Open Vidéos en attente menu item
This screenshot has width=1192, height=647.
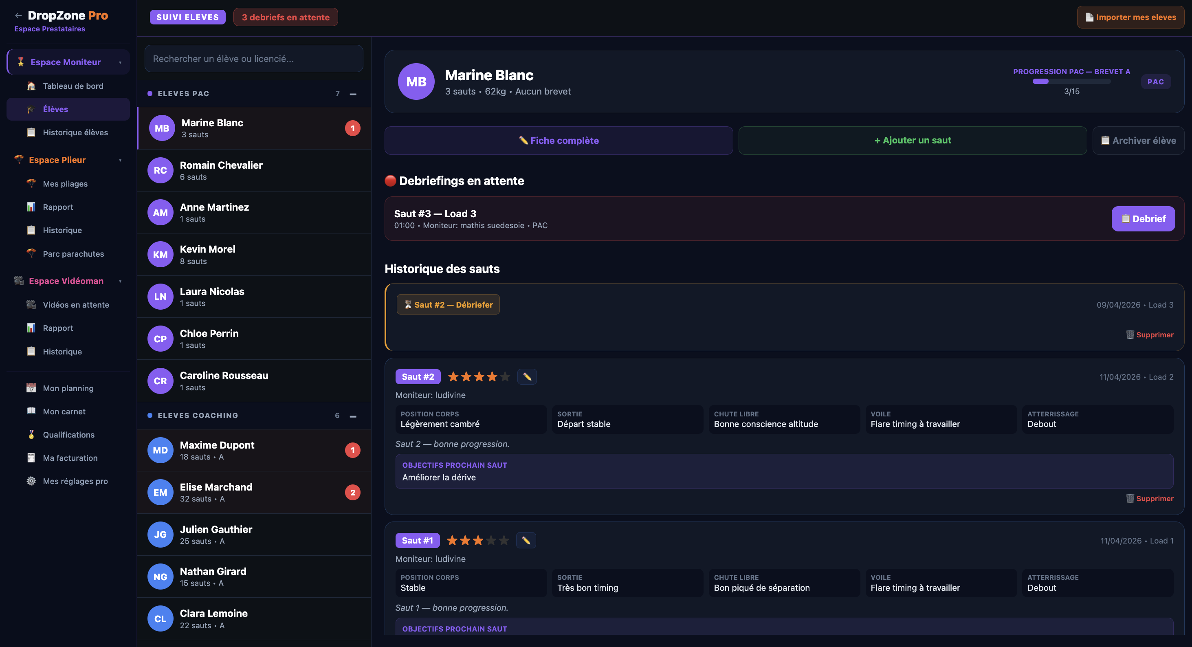point(76,304)
